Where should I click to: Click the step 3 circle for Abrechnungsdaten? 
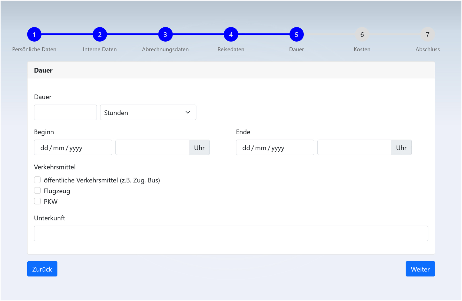coord(165,34)
